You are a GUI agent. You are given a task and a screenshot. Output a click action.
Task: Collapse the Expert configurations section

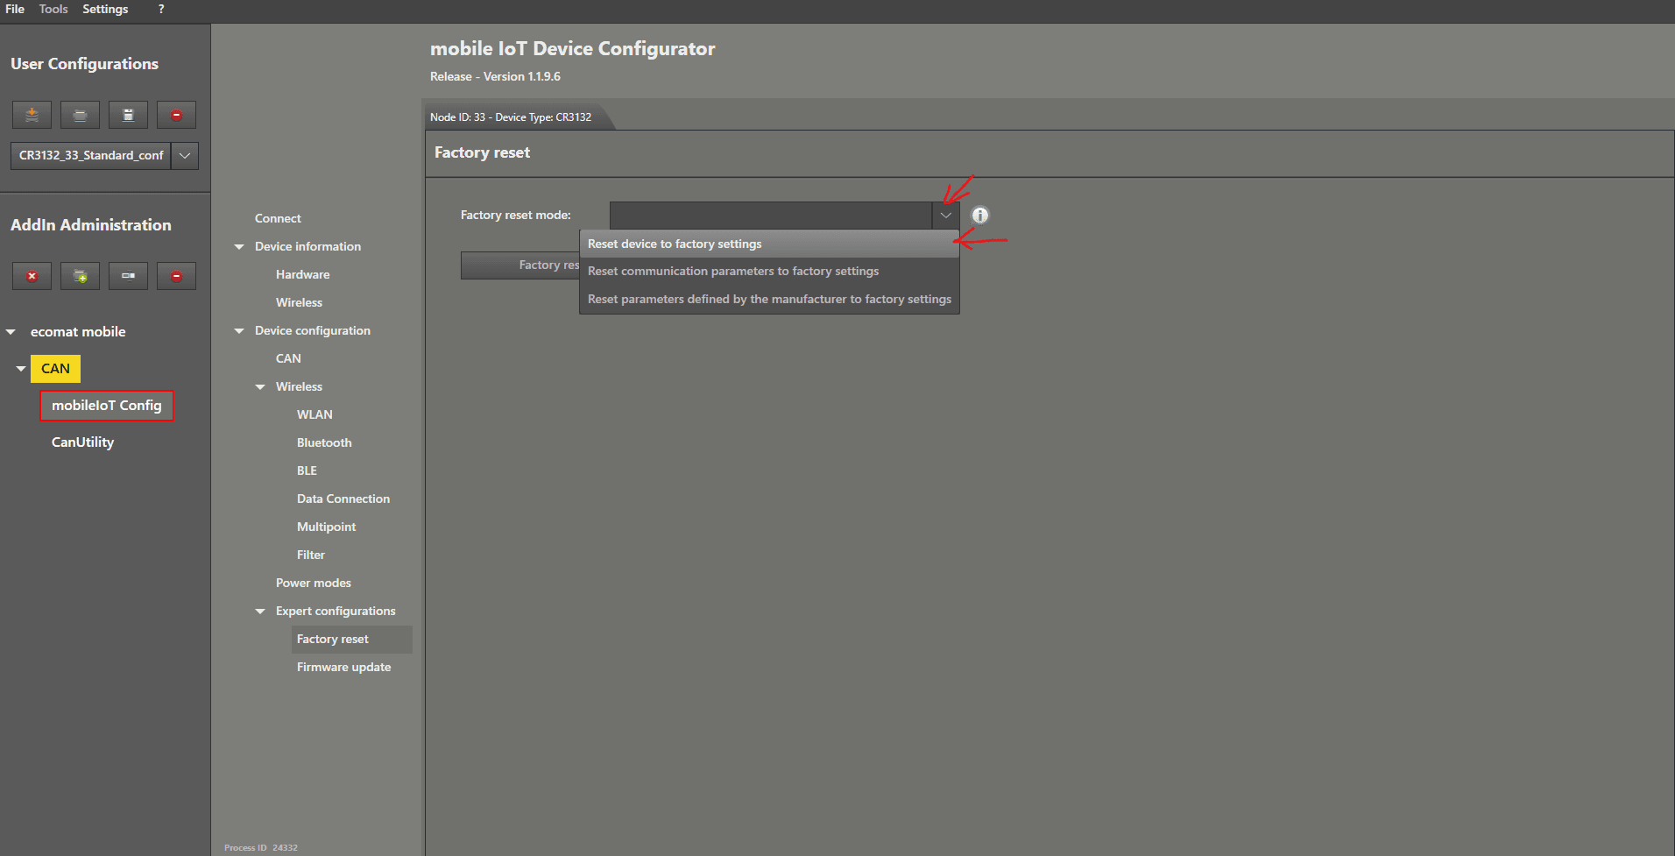pyautogui.click(x=260, y=612)
